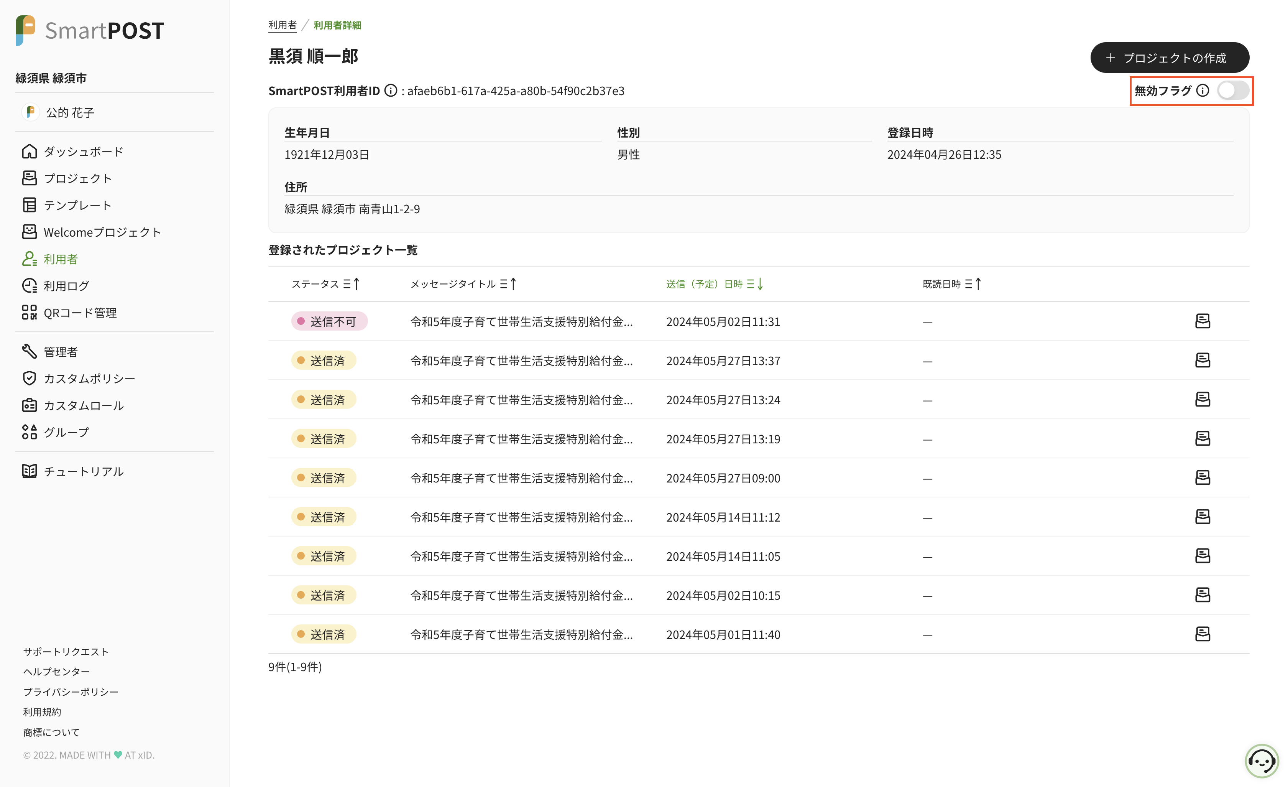This screenshot has width=1288, height=787.
Task: Open the プロジェクト menu item
Action: pos(67,178)
